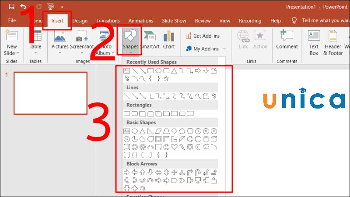Image resolution: width=350 pixels, height=197 pixels.
Task: Go to the Animations tab
Action: [x=140, y=21]
